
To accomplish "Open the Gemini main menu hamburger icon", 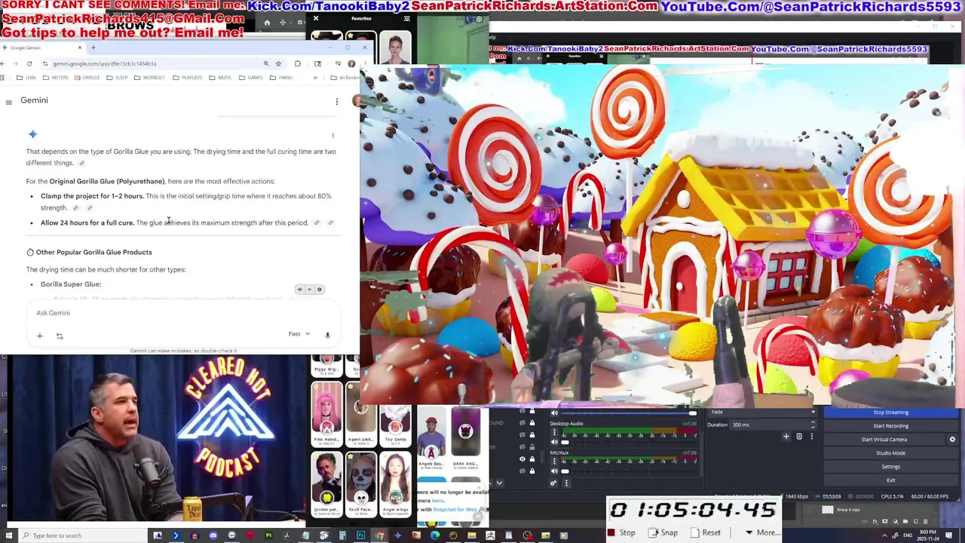I will tap(8, 102).
